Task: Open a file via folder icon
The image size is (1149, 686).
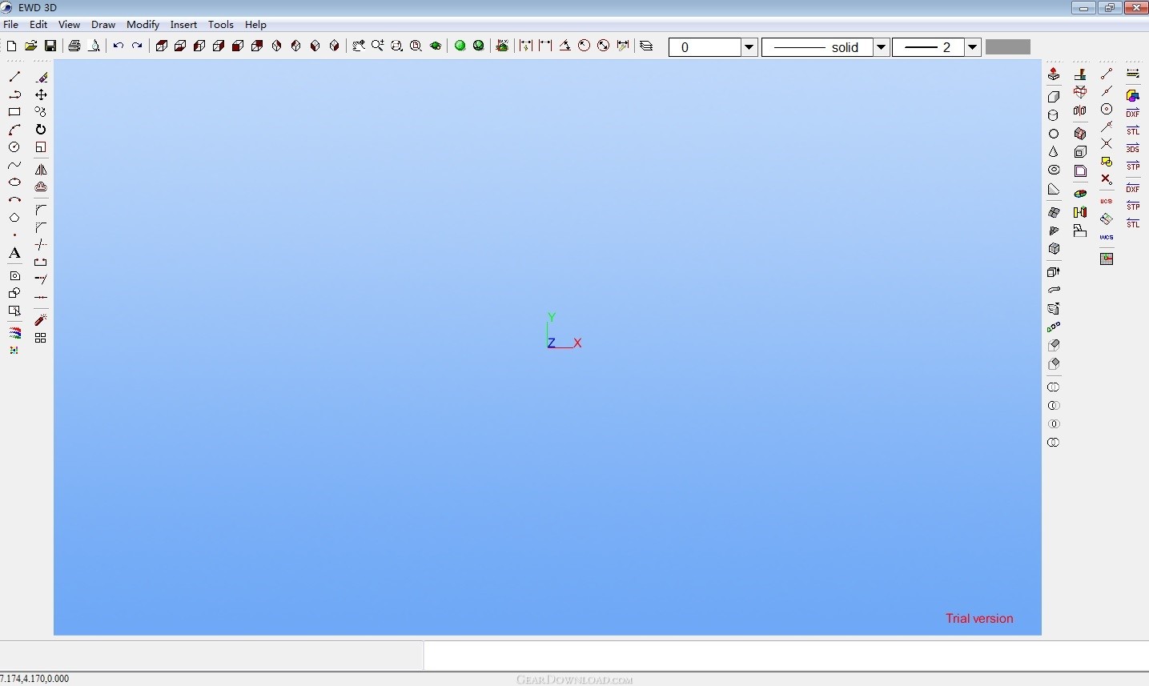Action: 30,46
